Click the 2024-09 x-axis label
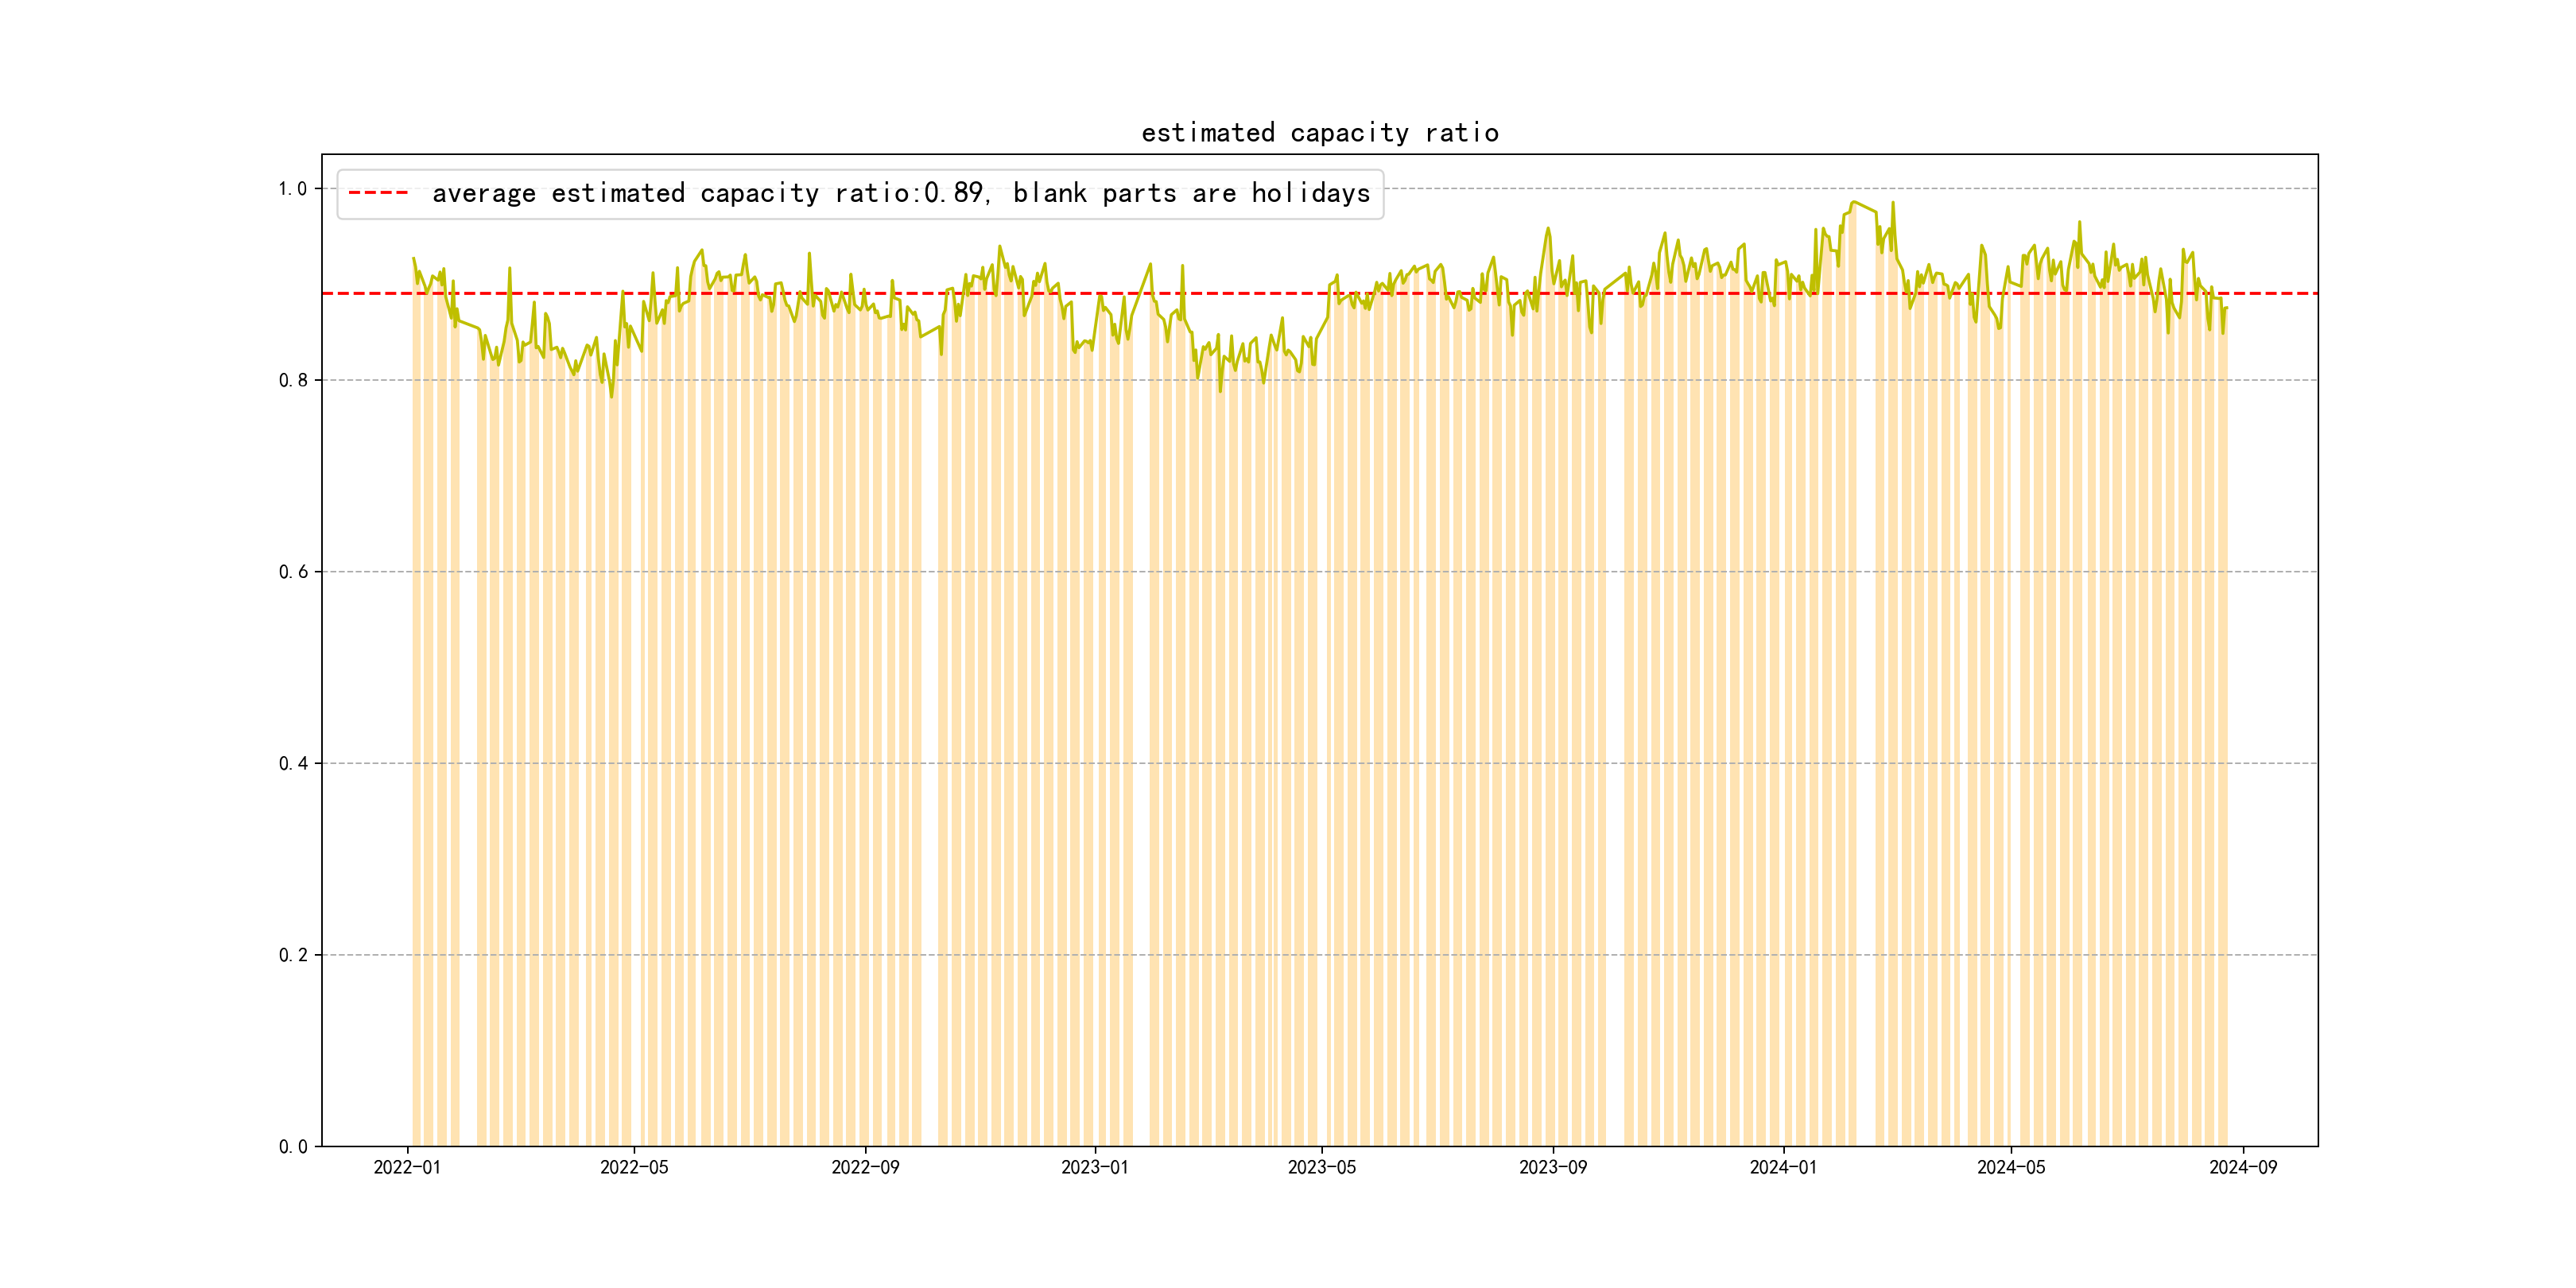 [2243, 1168]
